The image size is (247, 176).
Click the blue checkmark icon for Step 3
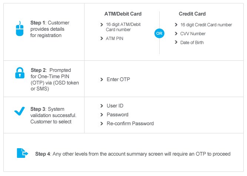pyautogui.click(x=19, y=112)
